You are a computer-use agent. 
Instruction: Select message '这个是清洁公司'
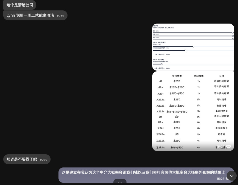pos(20,5)
